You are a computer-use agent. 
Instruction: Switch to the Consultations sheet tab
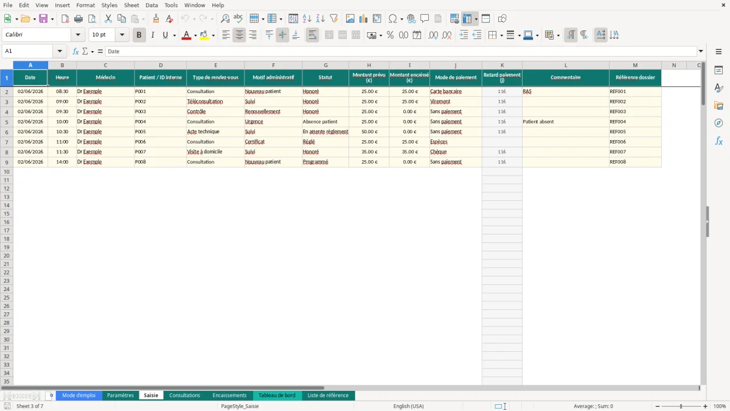tap(184, 395)
